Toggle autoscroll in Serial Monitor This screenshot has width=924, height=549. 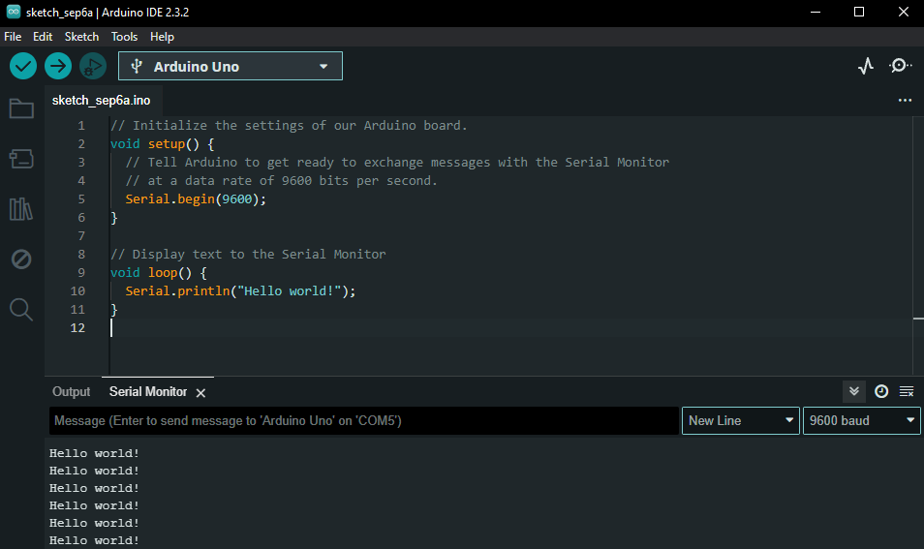pos(854,391)
